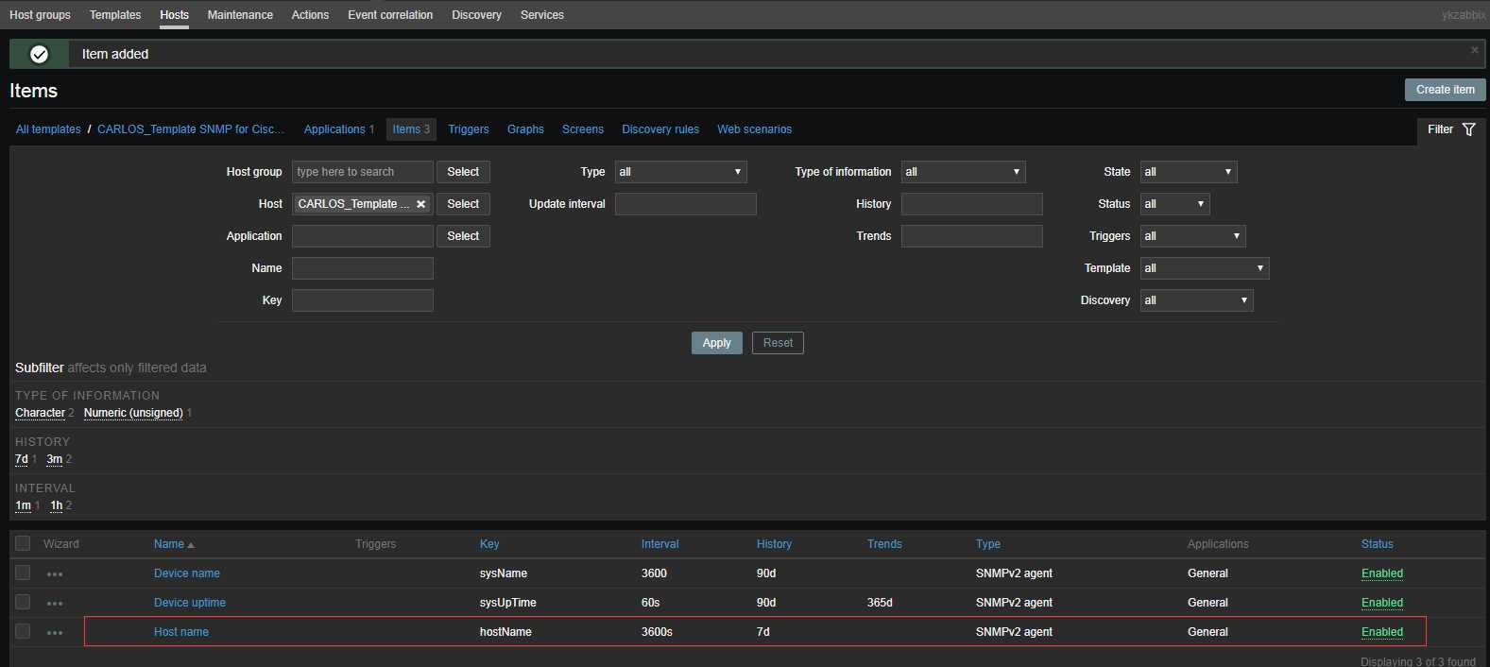The height and width of the screenshot is (667, 1490).
Task: Switch to Graphs tab
Action: coord(525,129)
